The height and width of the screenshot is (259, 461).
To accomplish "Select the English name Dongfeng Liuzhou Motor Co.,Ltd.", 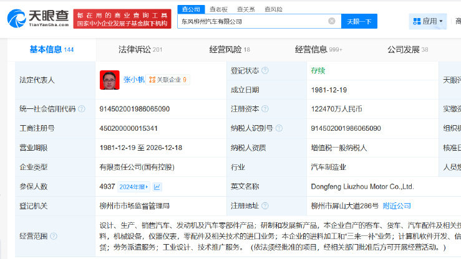I will tap(362, 187).
